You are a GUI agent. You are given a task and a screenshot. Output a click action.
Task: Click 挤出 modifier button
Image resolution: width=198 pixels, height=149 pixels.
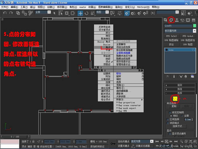pos(171,44)
